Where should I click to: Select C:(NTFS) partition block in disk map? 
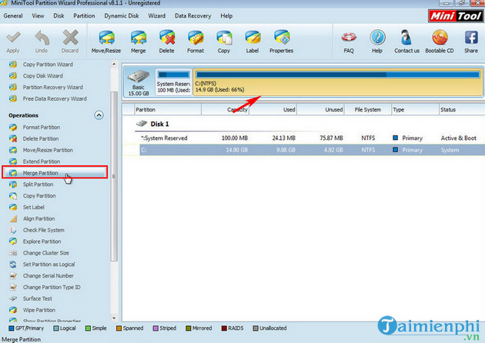coord(338,82)
